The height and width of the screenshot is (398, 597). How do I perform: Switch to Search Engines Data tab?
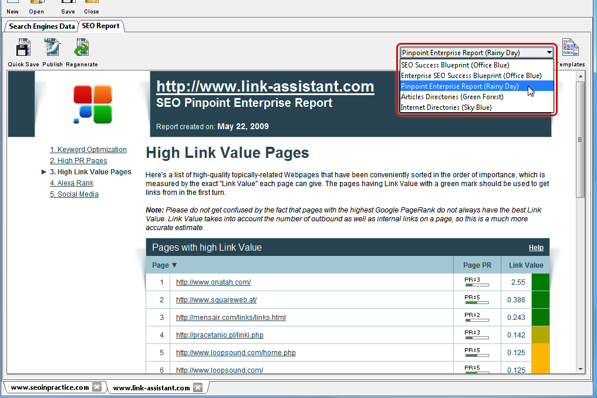coord(42,26)
